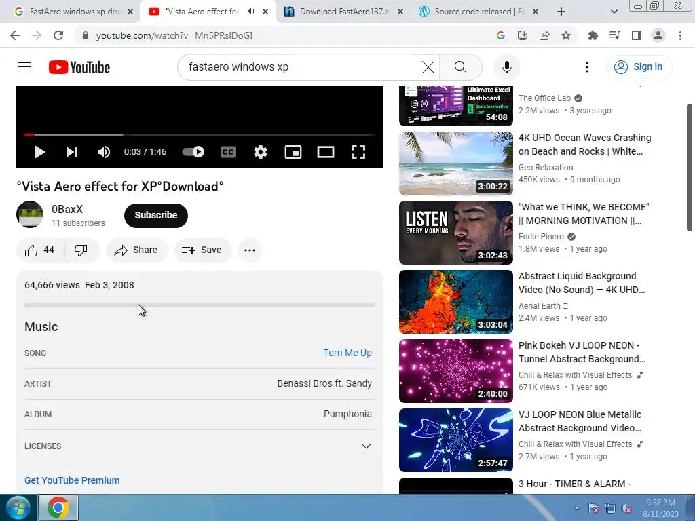Screen dimensions: 695x521
Task: Open the 4K UHD Ocean Waves thumbnail
Action: coord(455,163)
